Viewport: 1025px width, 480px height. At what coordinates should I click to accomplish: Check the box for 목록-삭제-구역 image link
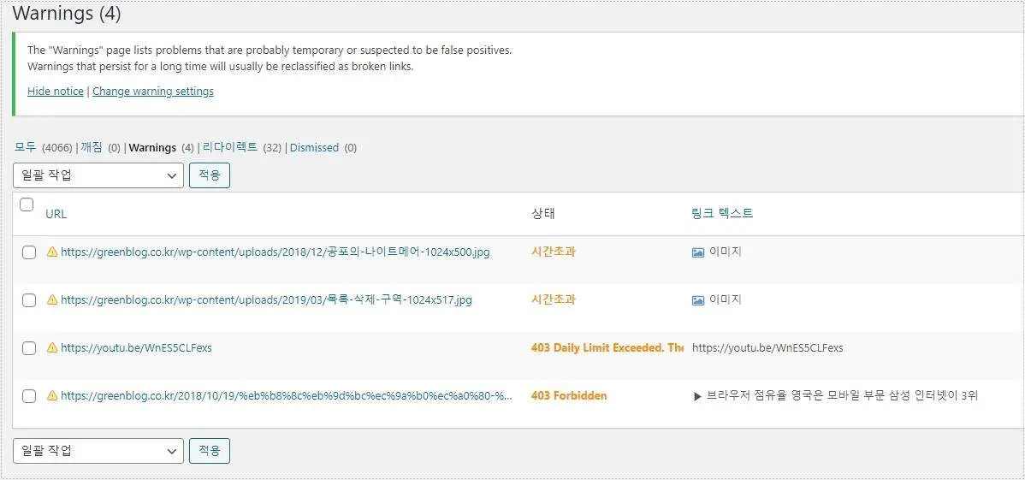[29, 300]
